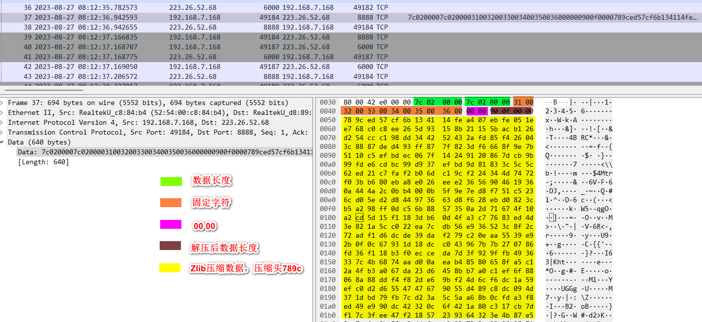Viewport: 702px width, 322px height.
Task: Click hex offset 0040 in the bytes pane
Action: pyautogui.click(x=328, y=111)
